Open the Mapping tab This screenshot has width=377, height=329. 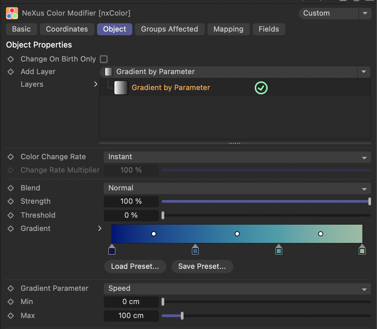[228, 29]
